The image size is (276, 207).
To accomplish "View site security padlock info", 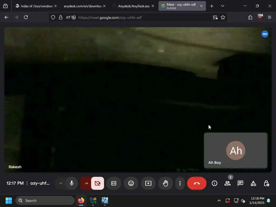I will (x=61, y=17).
